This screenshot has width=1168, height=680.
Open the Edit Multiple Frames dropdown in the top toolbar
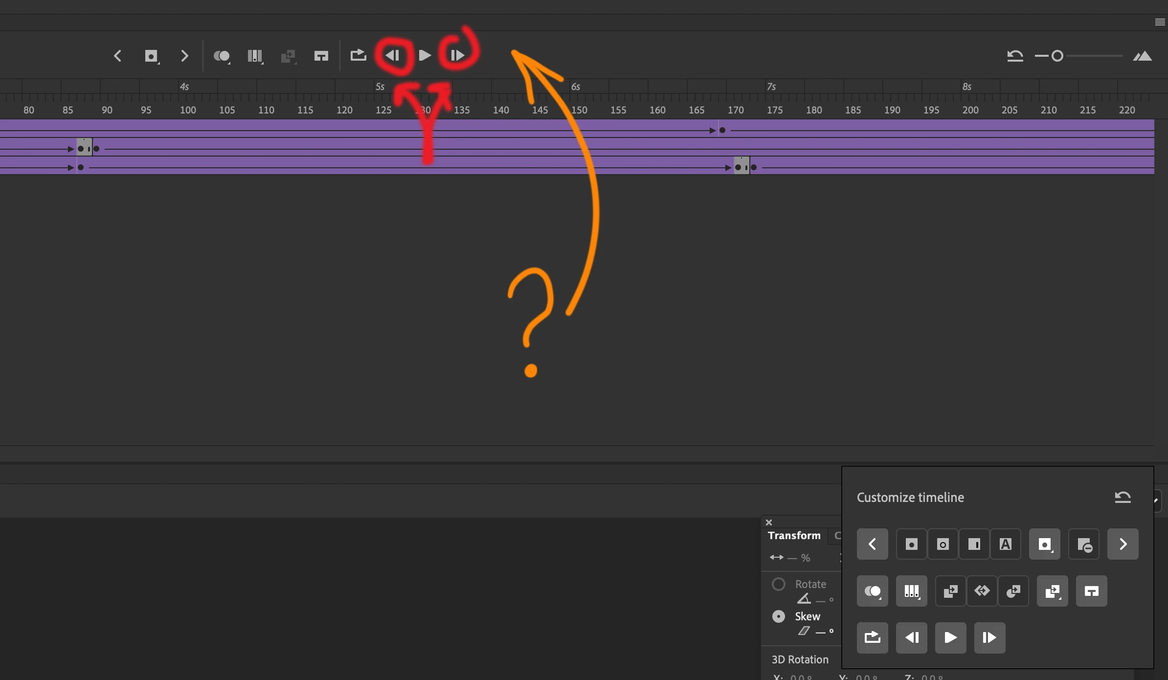click(255, 56)
